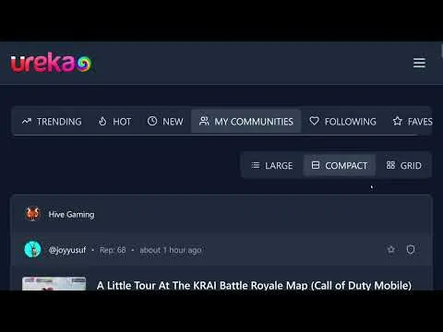Click the 'about 1 hour ago' timestamp
The image size is (443, 332).
point(171,250)
